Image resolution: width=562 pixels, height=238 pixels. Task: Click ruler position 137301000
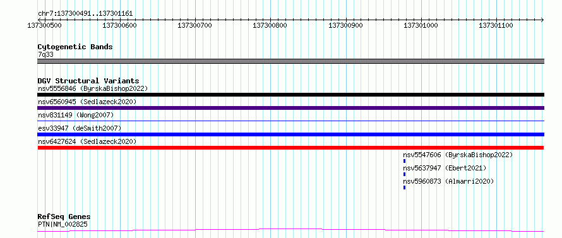coord(421,25)
